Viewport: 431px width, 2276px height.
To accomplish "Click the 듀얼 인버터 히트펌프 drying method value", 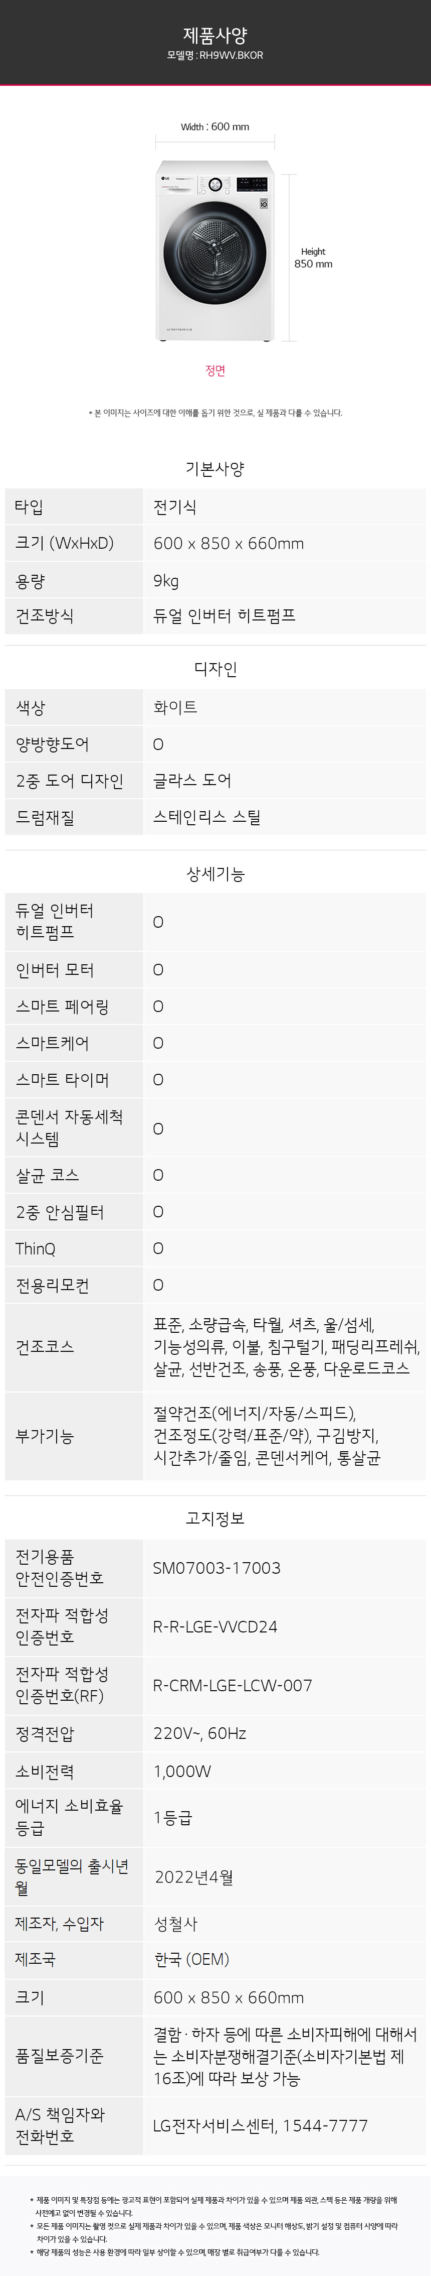I will pyautogui.click(x=224, y=616).
